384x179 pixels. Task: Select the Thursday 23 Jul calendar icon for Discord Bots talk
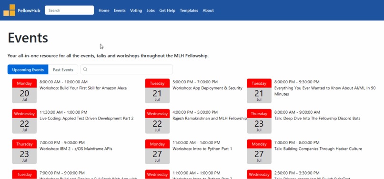click(x=259, y=121)
